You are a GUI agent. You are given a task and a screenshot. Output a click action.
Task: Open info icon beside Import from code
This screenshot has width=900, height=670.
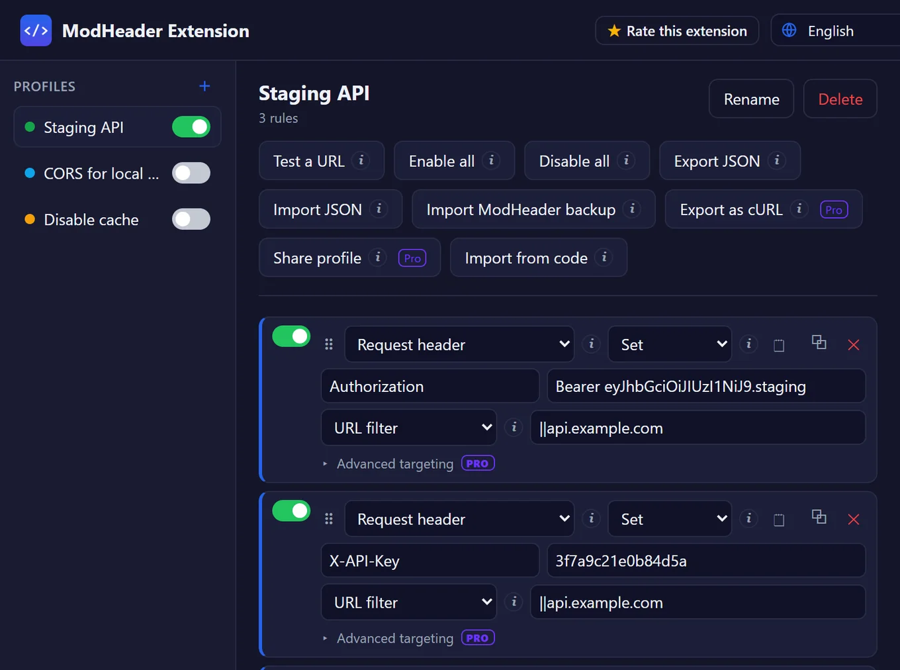coord(604,257)
